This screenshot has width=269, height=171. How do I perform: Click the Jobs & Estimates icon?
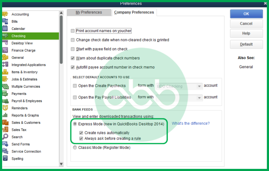point(5,79)
